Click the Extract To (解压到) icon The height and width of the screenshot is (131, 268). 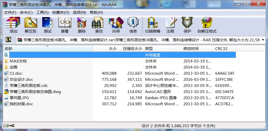point(31,25)
